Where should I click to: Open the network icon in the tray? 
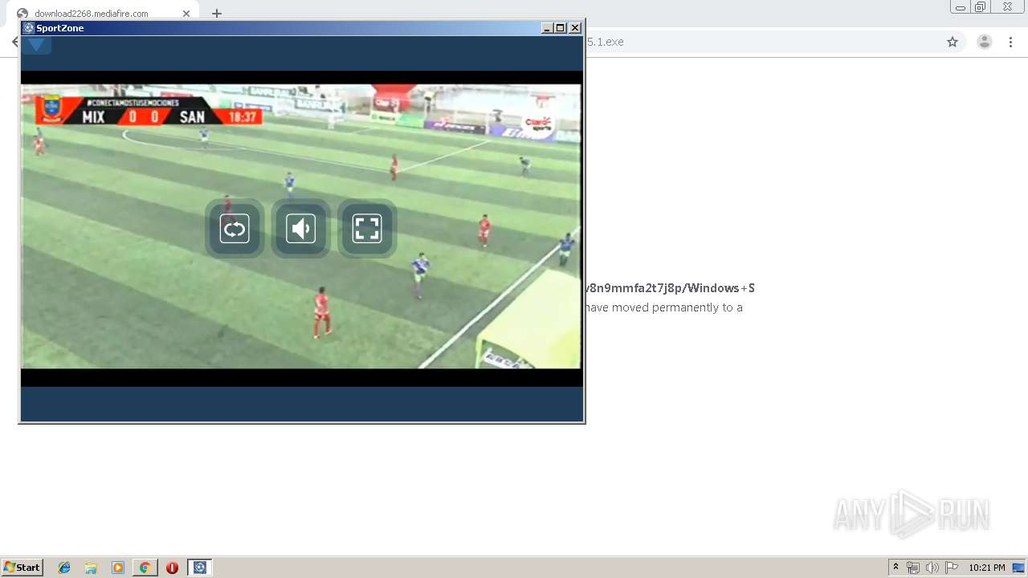[913, 568]
